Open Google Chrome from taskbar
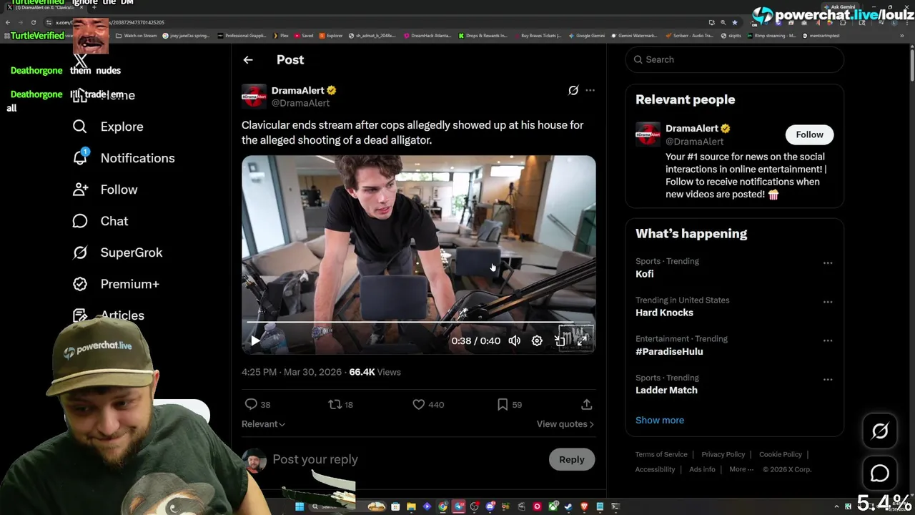This screenshot has height=515, width=915. coord(443,506)
